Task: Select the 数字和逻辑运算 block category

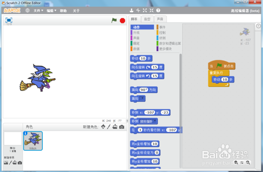Action: click(169, 43)
